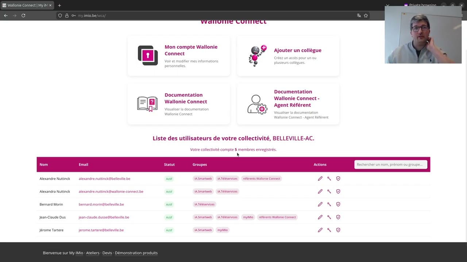The width and height of the screenshot is (467, 262).
Task: Click the key icon for Jean-Claude Dus
Action: point(329,217)
